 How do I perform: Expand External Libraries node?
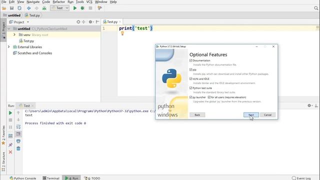point(9,47)
